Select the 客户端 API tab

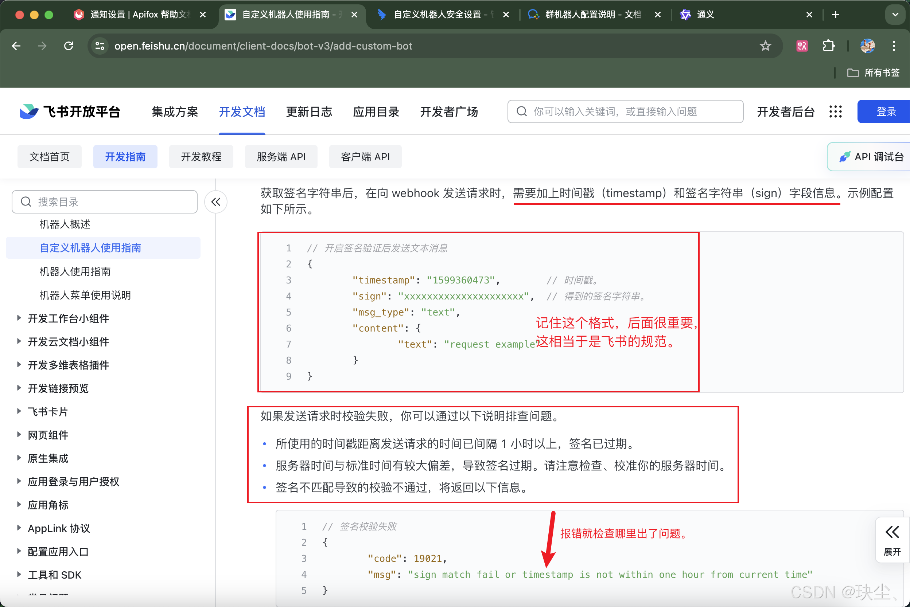(x=365, y=157)
